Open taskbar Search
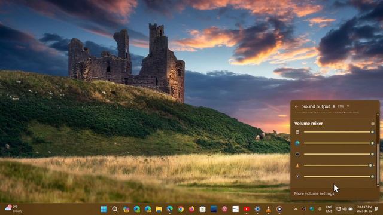This screenshot has width=383, height=215. (x=114, y=209)
